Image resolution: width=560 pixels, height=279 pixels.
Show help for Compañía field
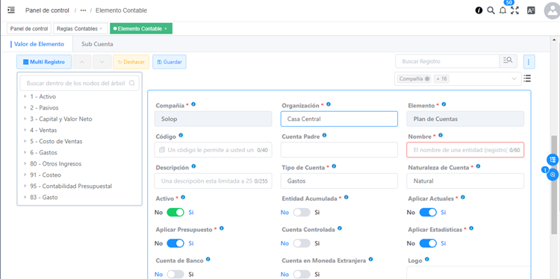[193, 104]
